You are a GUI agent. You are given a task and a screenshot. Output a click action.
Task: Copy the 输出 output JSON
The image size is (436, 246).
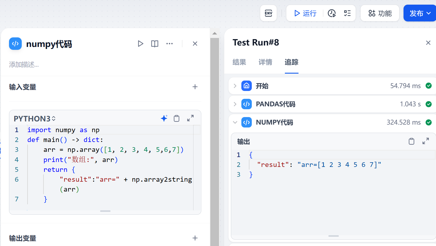[411, 141]
